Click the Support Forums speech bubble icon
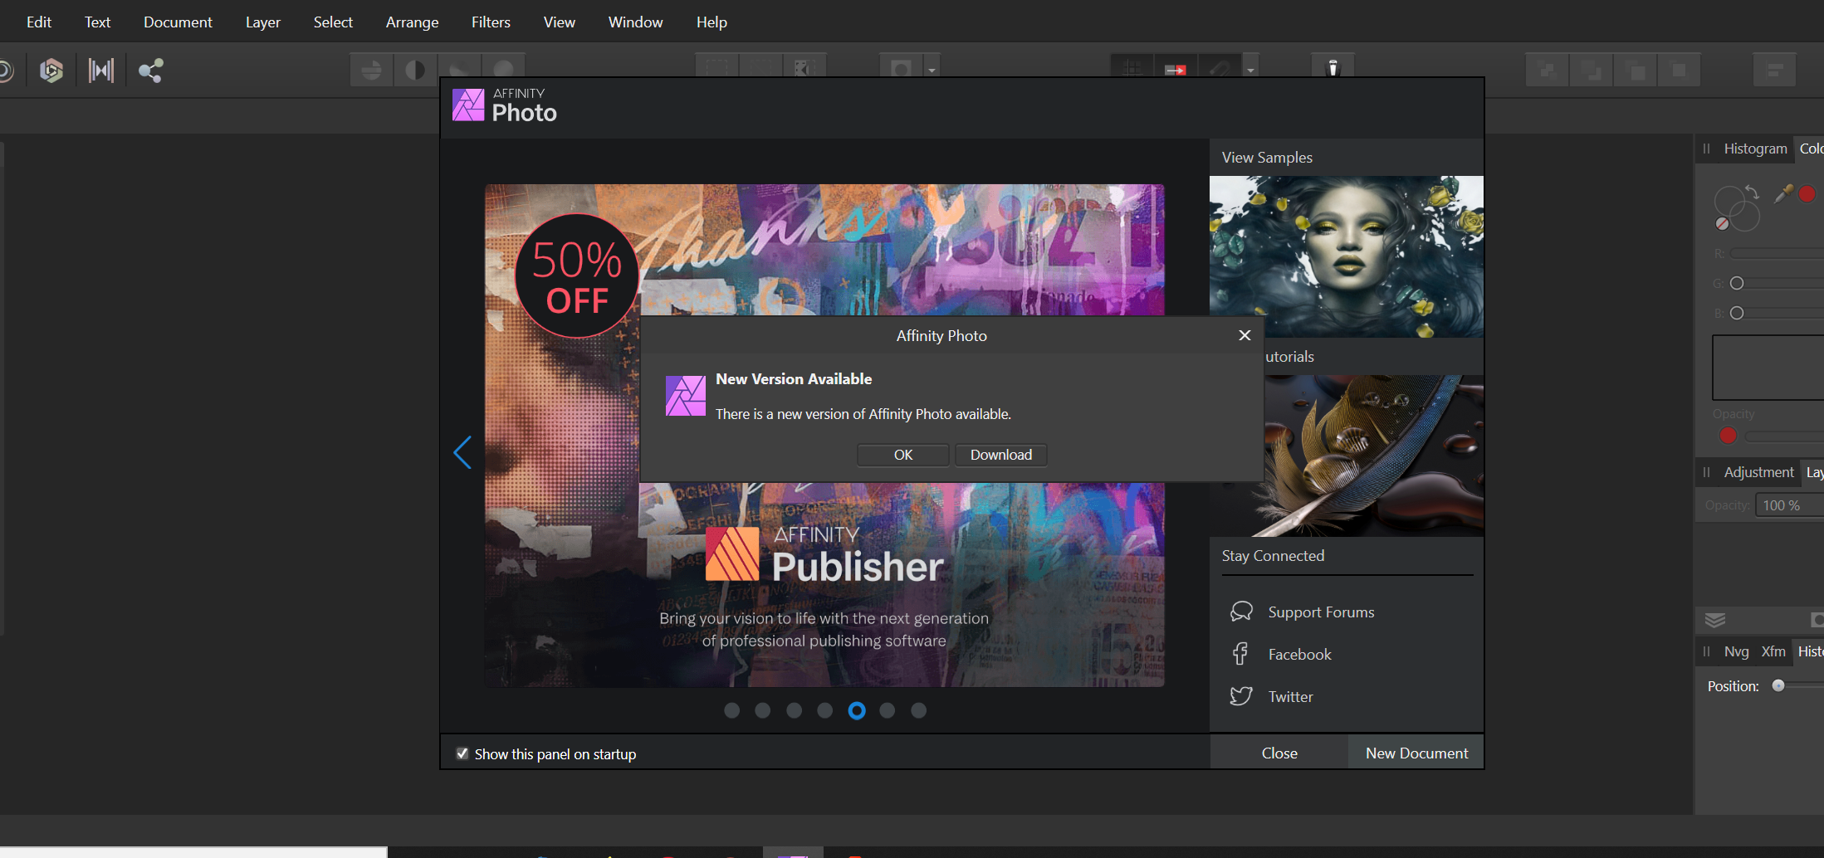1824x858 pixels. click(x=1241, y=612)
